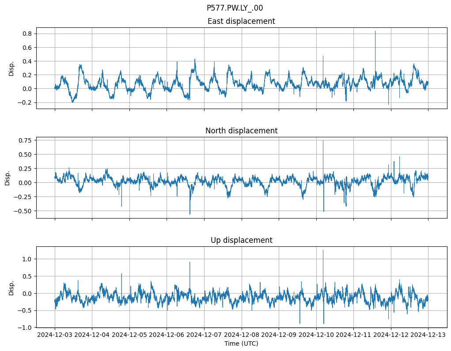Click the Time (UTC) axis label
451x351 pixels.
[x=241, y=343]
